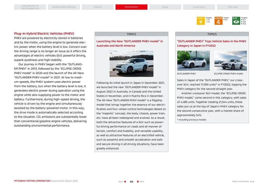The image size is (263, 186).
Task: Click the Target 9.4 bullet marker
Action: point(224,19)
